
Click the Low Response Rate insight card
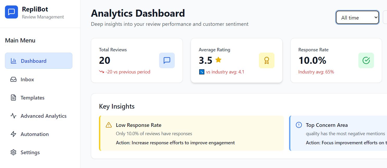[x=191, y=133]
